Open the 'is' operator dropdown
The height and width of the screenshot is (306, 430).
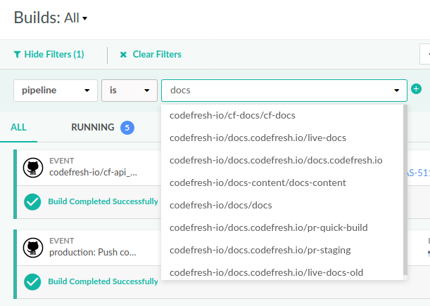tap(129, 90)
